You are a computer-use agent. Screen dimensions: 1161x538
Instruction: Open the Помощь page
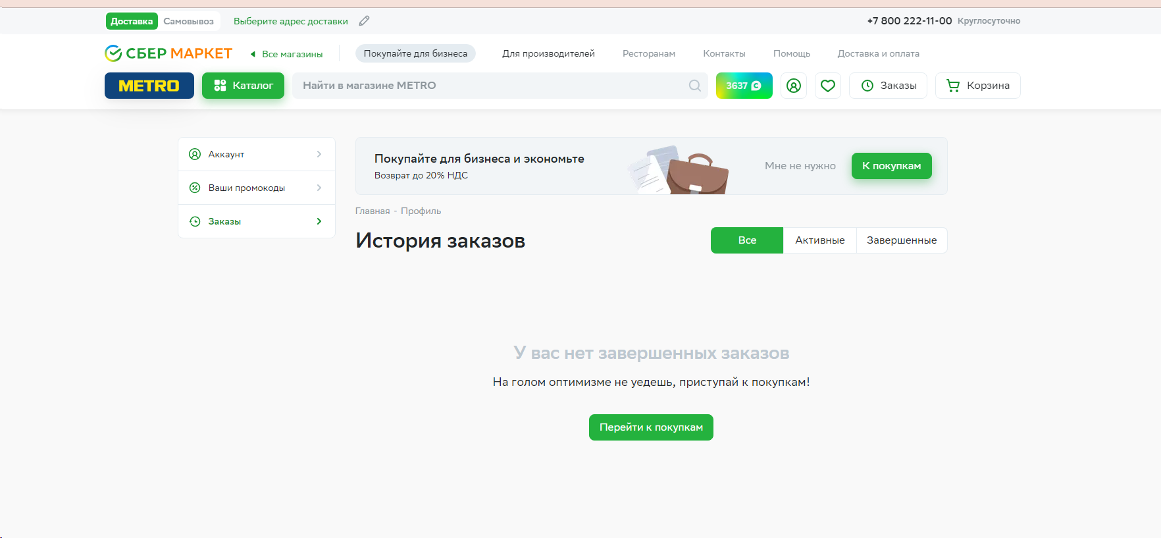[792, 53]
